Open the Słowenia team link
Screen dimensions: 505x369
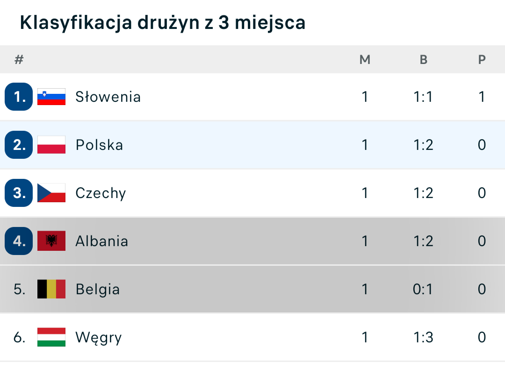pyautogui.click(x=108, y=97)
